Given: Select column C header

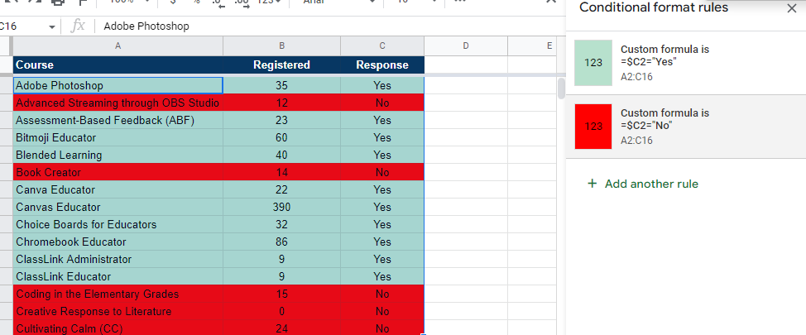Looking at the screenshot, I should (382, 45).
